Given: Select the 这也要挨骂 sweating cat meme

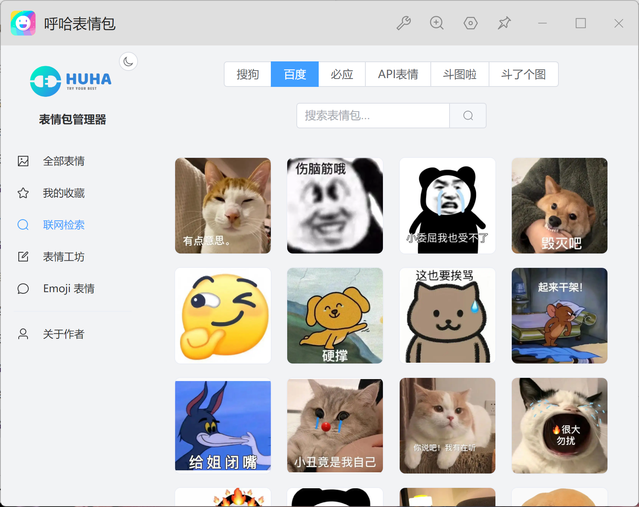Looking at the screenshot, I should coord(448,316).
